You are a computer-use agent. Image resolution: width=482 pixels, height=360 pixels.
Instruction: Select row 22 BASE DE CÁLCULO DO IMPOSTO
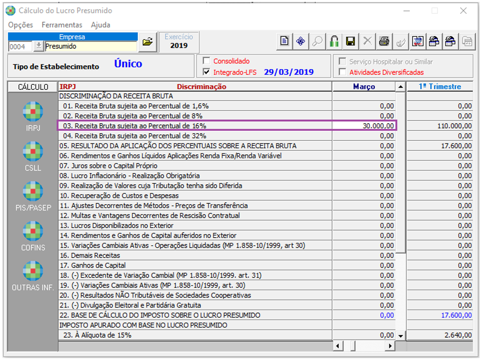click(195, 315)
